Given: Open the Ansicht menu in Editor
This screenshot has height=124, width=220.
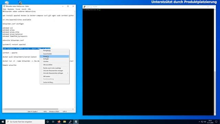Looking at the screenshot, I should [24, 9].
